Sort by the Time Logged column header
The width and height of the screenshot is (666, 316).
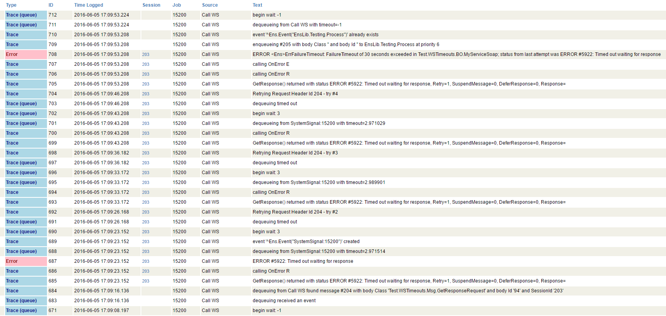(88, 5)
